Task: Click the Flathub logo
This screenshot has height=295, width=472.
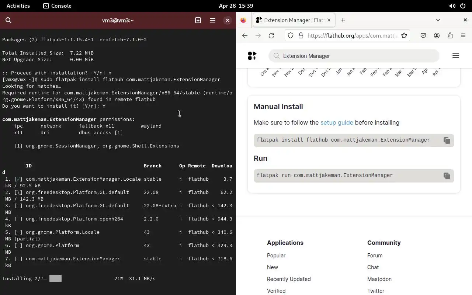Action: point(252,56)
